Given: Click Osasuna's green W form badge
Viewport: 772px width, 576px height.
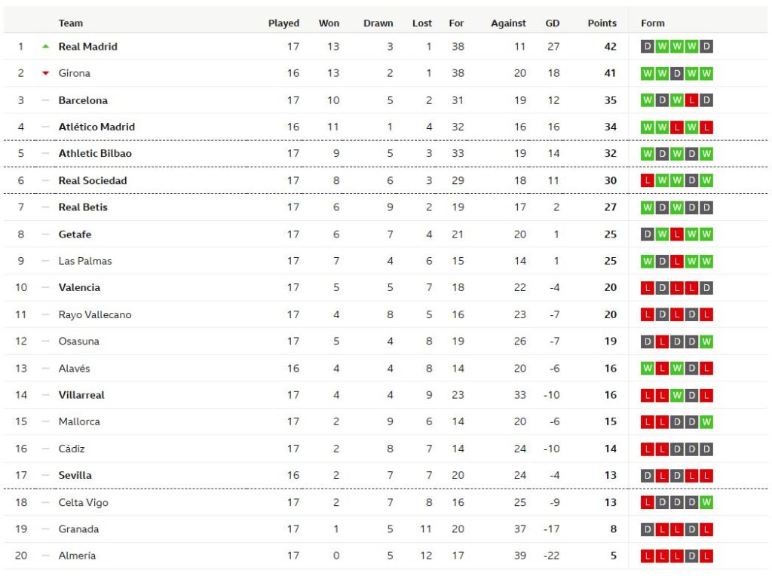Looking at the screenshot, I should tap(706, 342).
